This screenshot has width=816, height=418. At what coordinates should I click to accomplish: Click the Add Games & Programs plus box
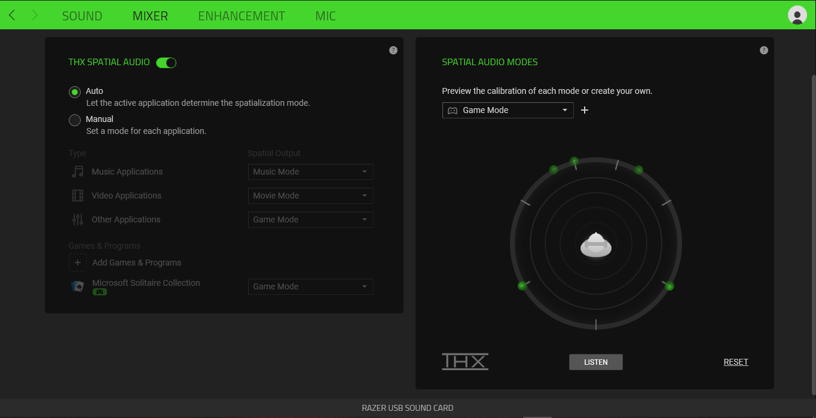pyautogui.click(x=78, y=263)
